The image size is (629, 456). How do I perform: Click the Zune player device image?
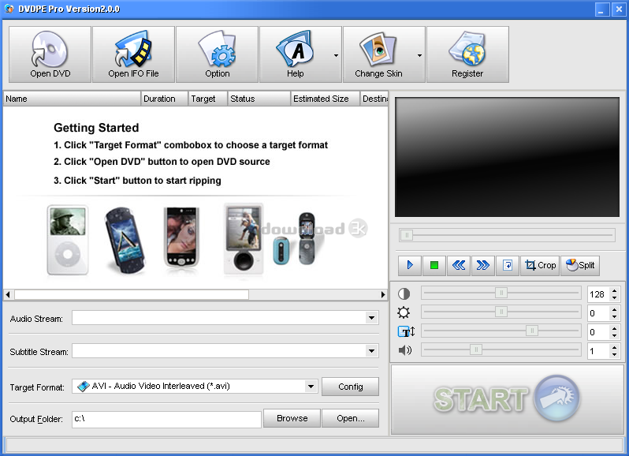click(x=244, y=239)
